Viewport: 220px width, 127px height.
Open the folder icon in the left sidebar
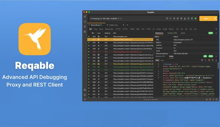(x=85, y=27)
